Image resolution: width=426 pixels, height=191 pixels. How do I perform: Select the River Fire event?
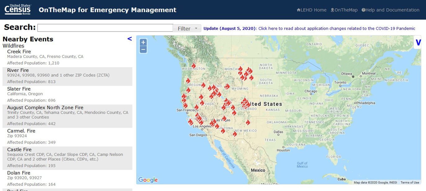pos(67,76)
